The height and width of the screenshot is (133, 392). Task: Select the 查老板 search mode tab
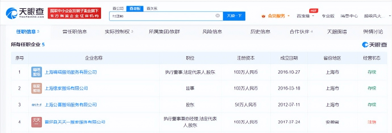[x=135, y=8]
